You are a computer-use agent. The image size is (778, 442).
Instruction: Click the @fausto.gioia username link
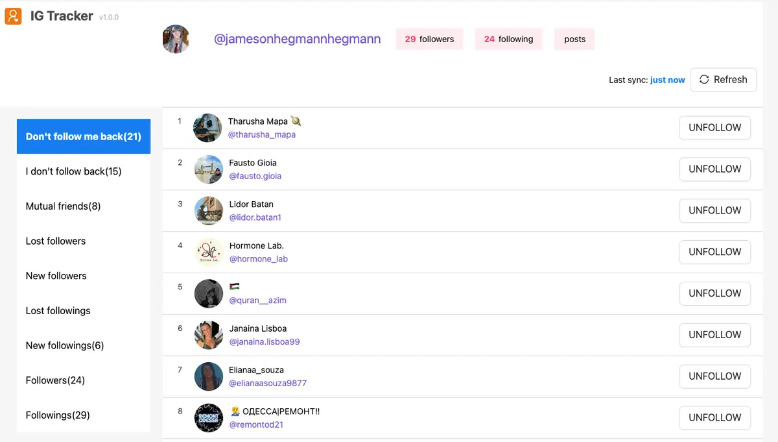click(255, 176)
